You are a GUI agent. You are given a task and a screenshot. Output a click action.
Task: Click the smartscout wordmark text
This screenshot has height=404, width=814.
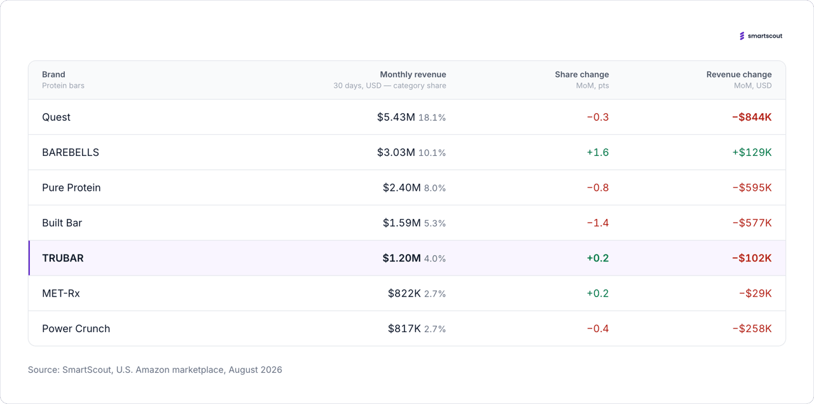(x=765, y=36)
